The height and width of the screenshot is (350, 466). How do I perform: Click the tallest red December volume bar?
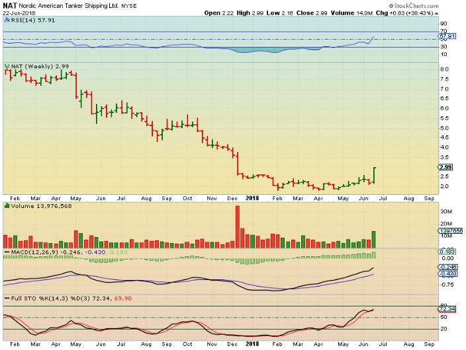click(238, 227)
